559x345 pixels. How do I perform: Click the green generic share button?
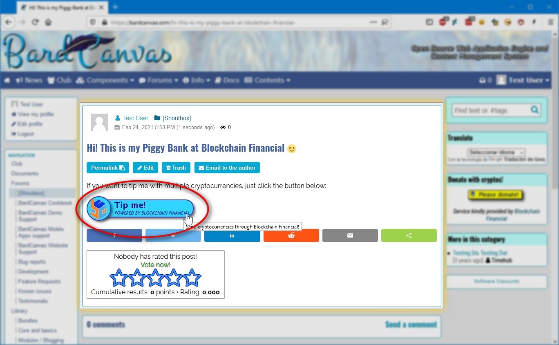[x=409, y=235]
